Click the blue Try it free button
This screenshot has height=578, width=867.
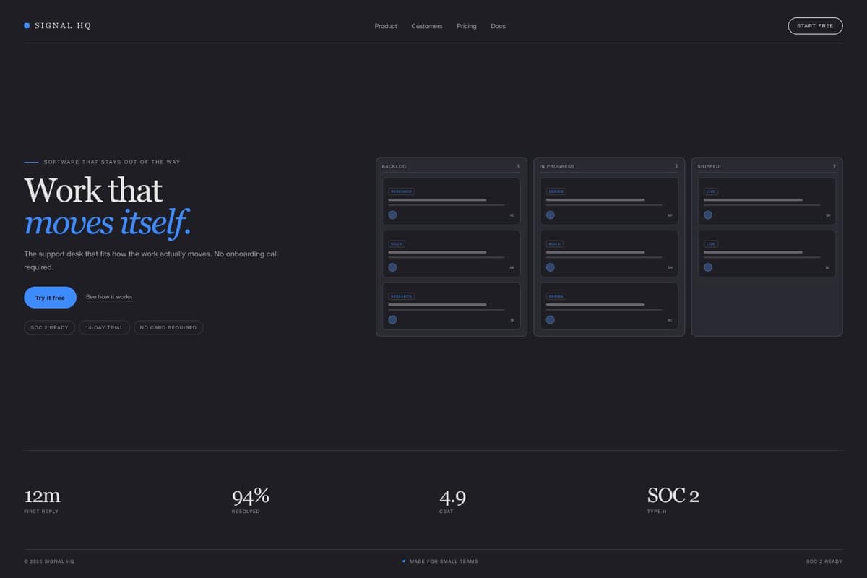pos(50,298)
